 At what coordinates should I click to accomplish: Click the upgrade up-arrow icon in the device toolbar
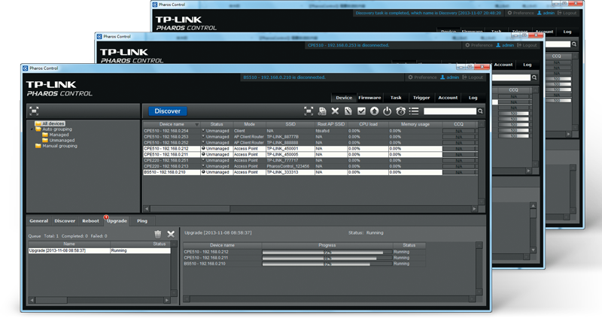[x=374, y=111]
